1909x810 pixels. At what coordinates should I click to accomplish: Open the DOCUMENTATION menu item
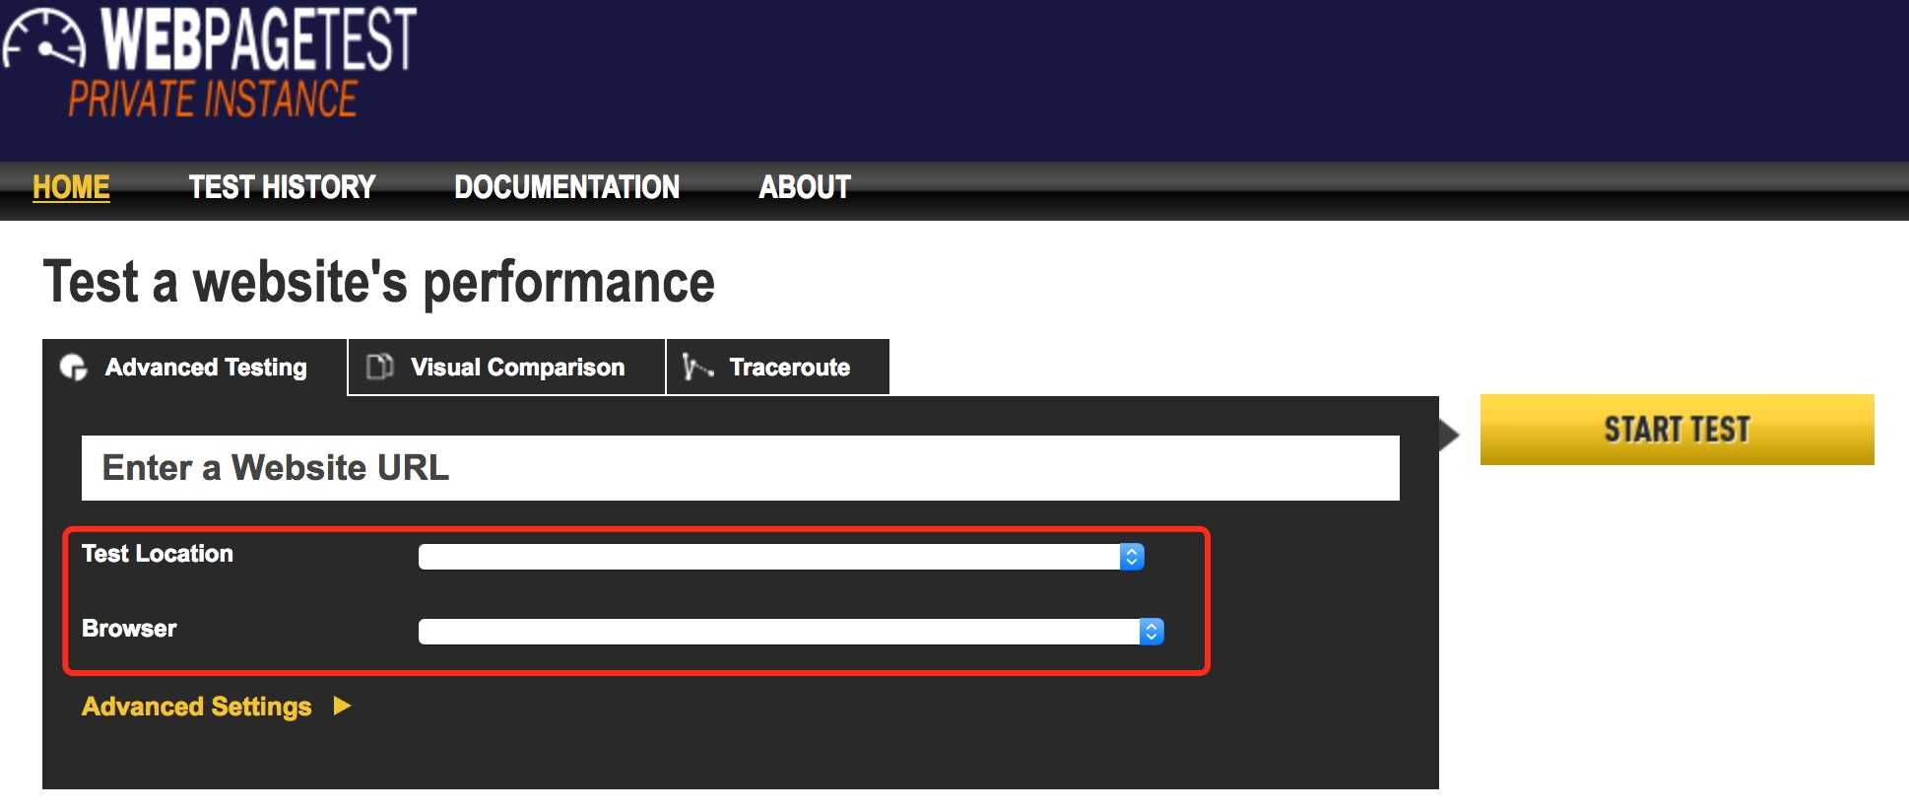coord(566,187)
